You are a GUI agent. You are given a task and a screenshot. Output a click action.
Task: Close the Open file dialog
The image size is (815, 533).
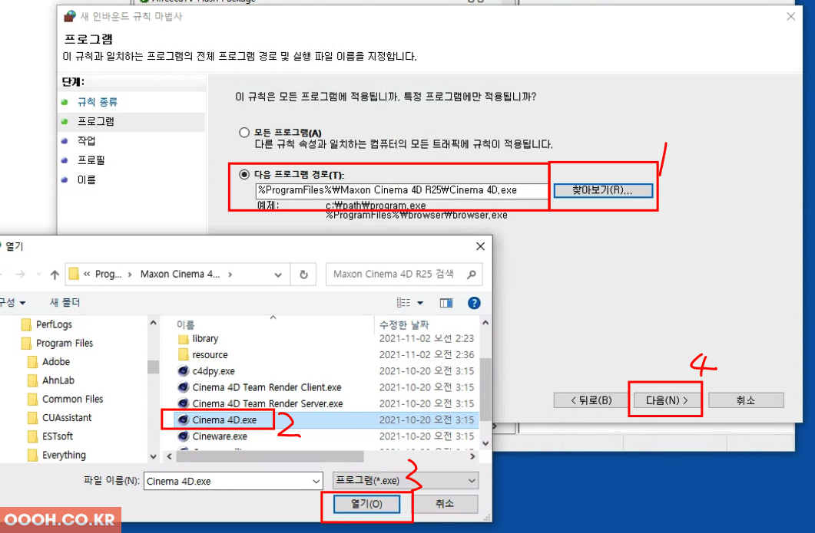tap(480, 246)
